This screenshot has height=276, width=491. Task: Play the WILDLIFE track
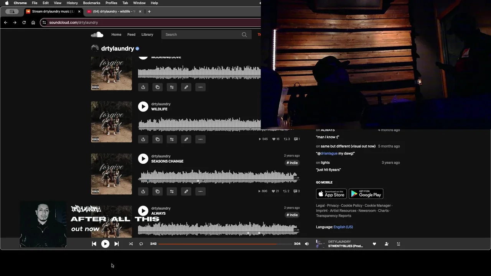coord(143,107)
